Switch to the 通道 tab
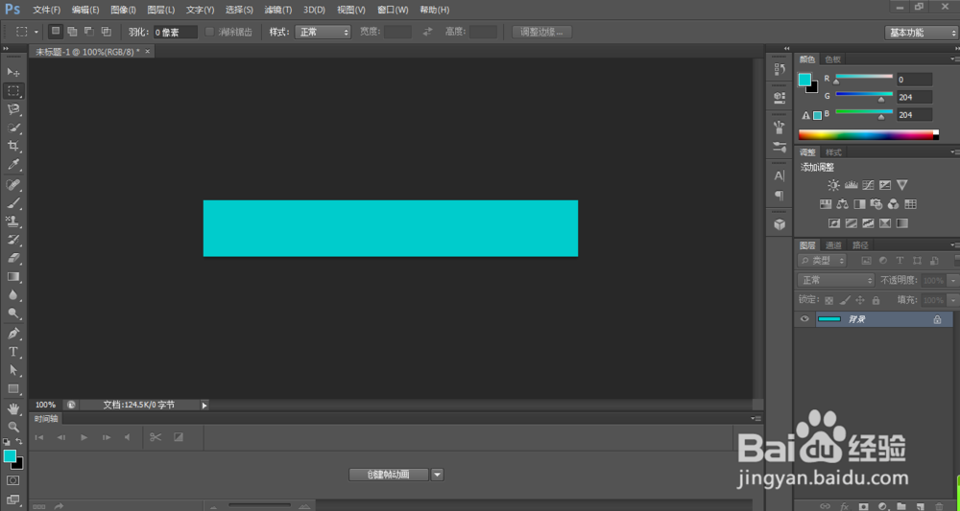 click(x=833, y=245)
